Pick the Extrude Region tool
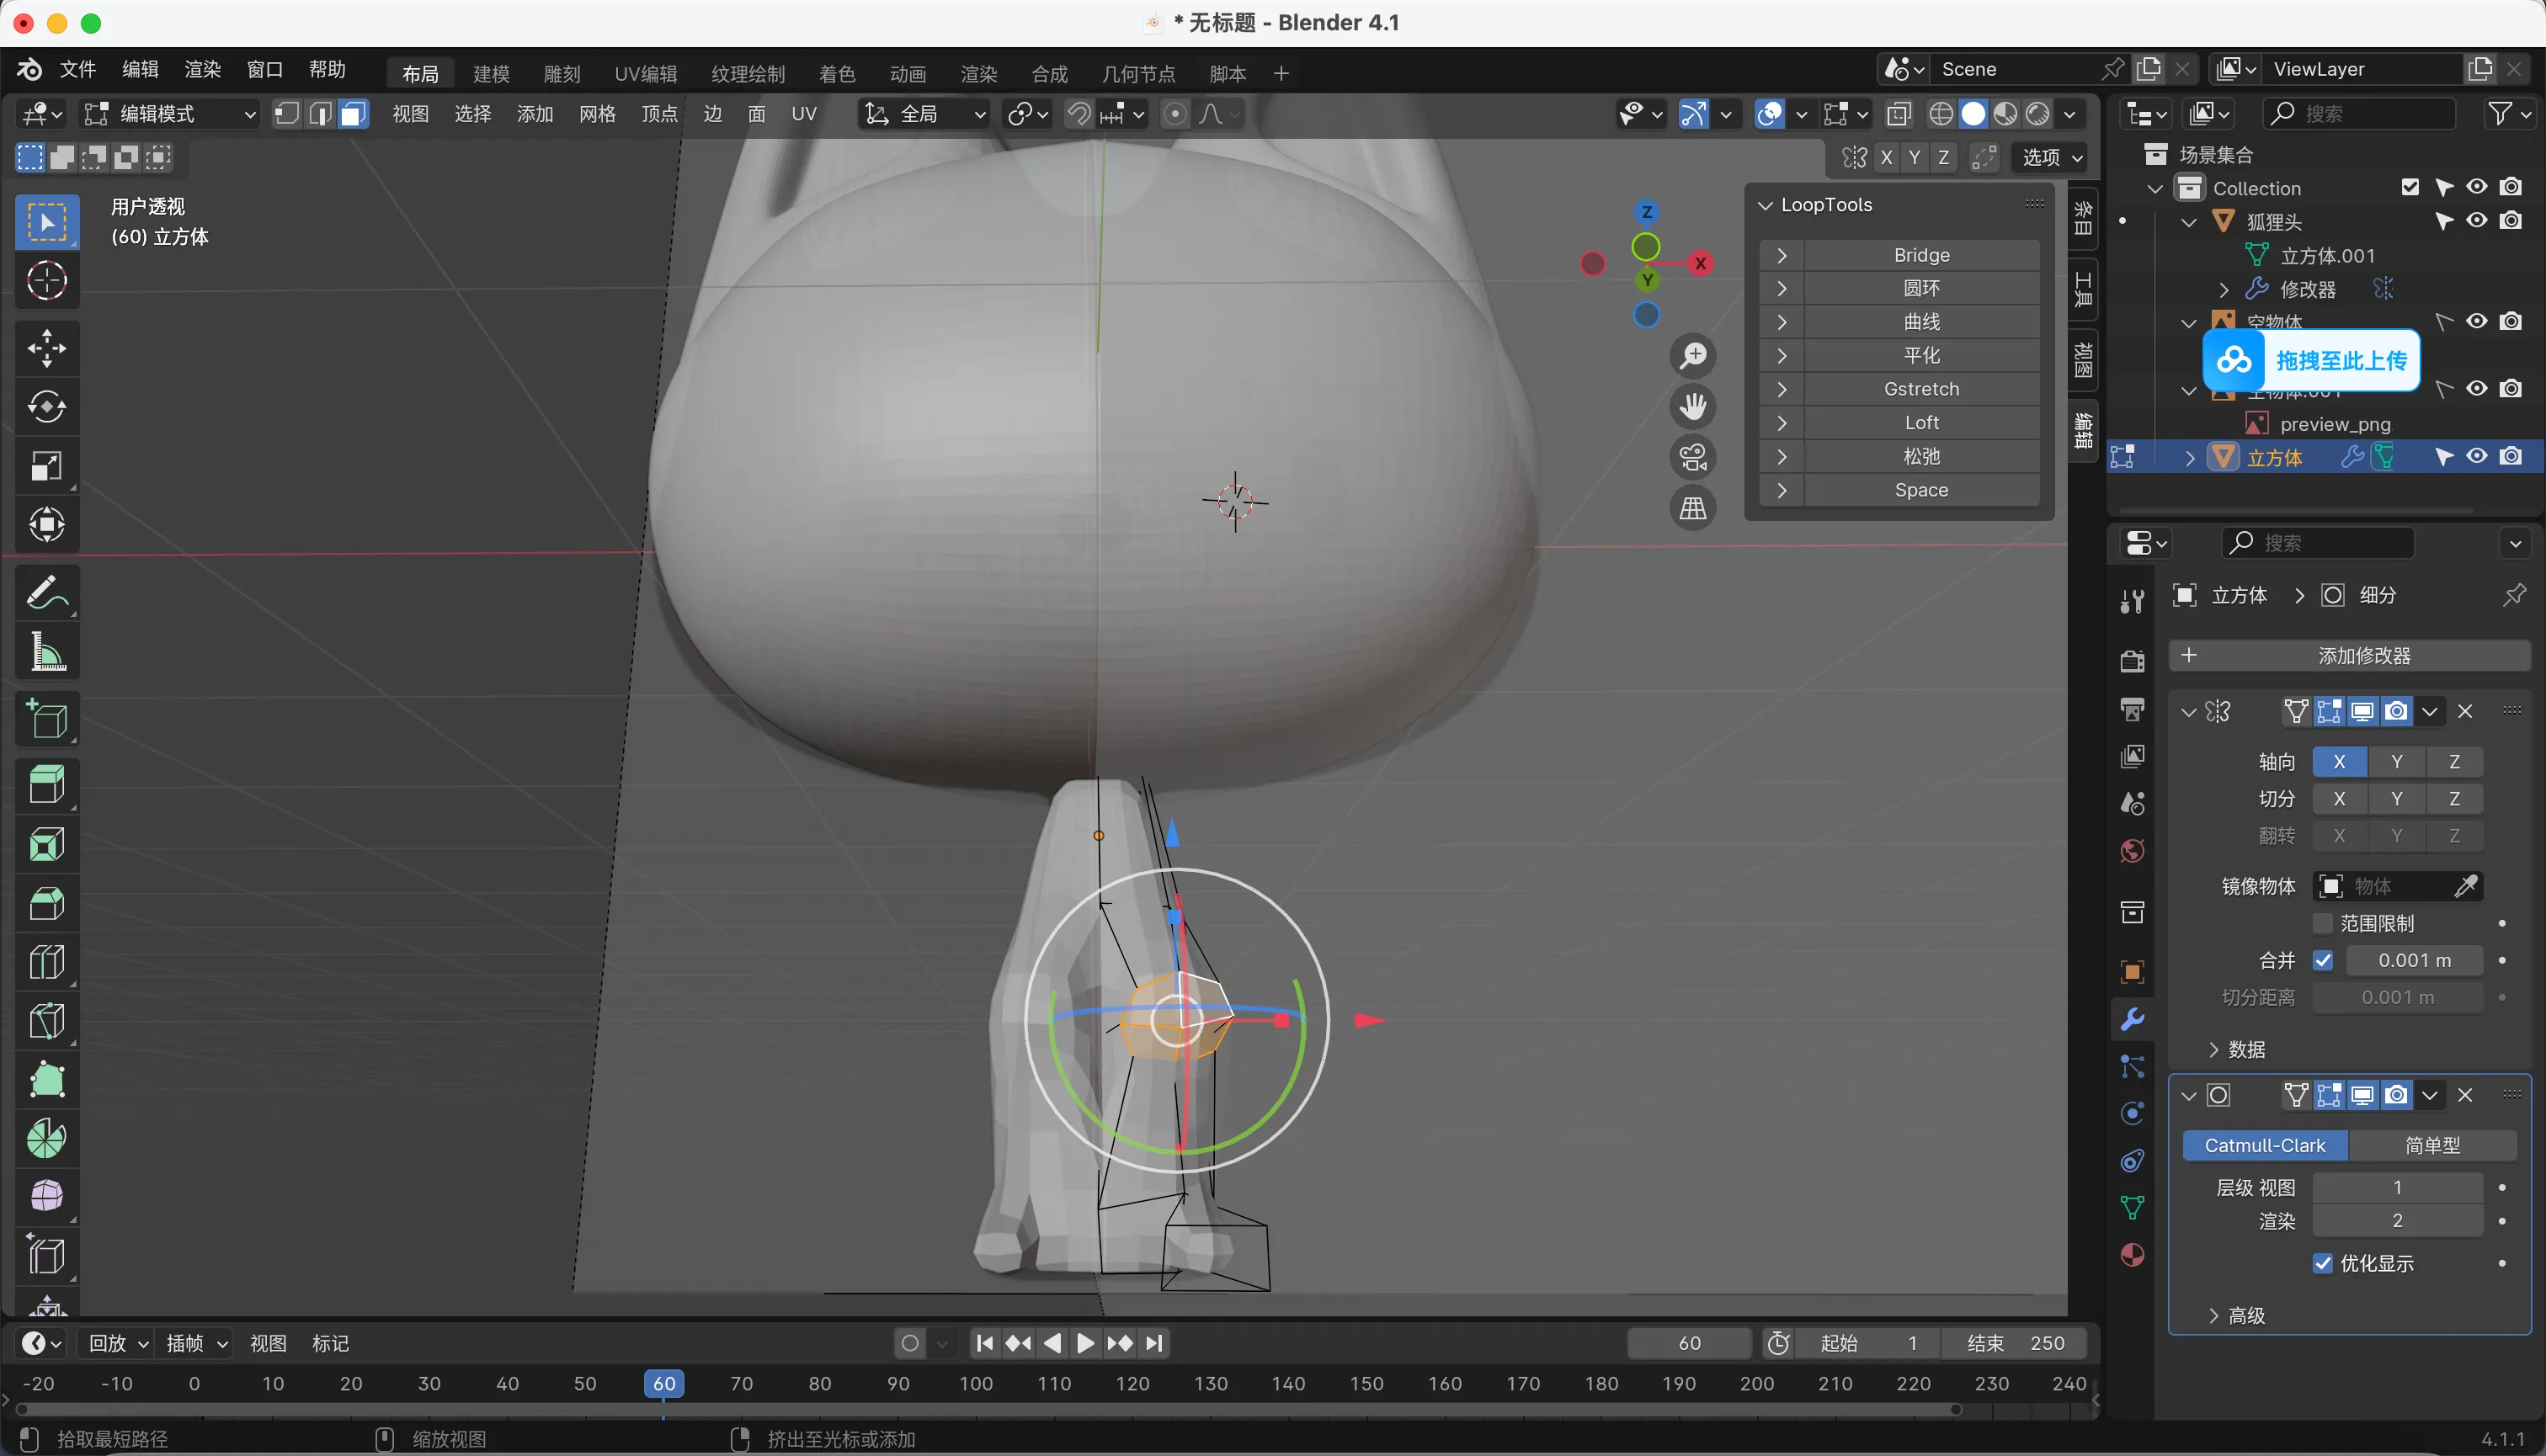Image resolution: width=2546 pixels, height=1456 pixels. 46,785
